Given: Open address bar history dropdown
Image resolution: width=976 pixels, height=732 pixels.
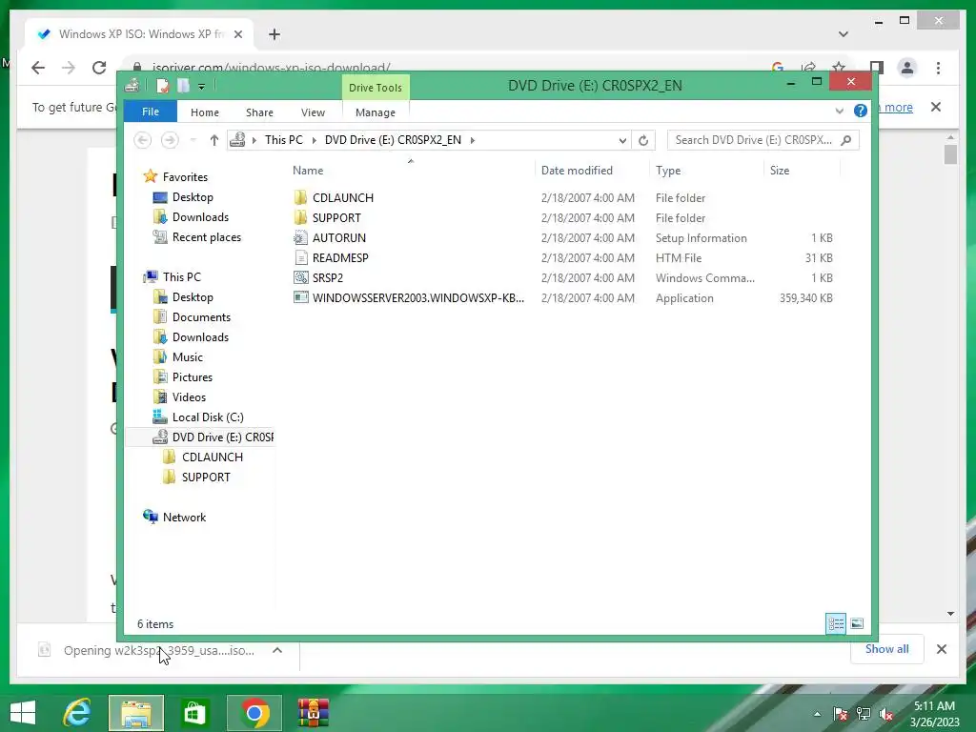Looking at the screenshot, I should [x=621, y=140].
